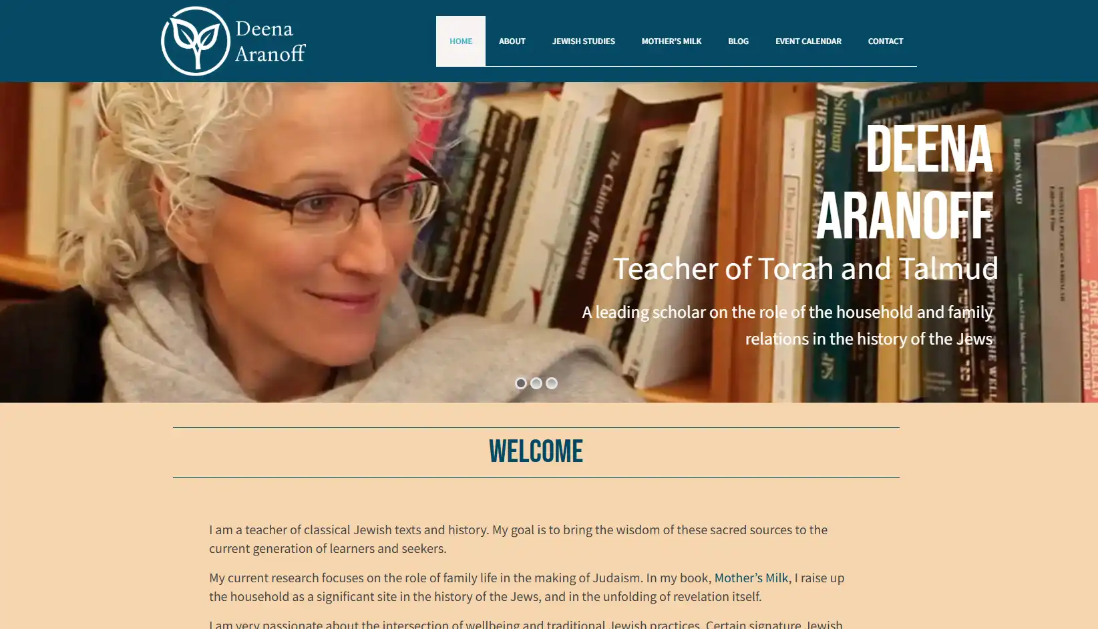This screenshot has width=1098, height=629.
Task: Open the Home menu item
Action: pyautogui.click(x=461, y=41)
